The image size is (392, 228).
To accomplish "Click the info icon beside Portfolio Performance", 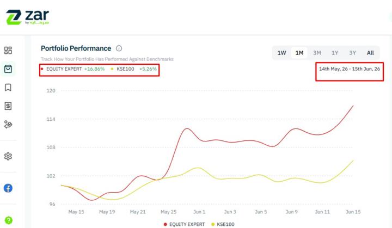I will click(x=119, y=48).
